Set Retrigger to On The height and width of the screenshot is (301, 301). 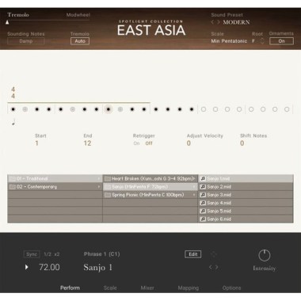[x=136, y=143]
